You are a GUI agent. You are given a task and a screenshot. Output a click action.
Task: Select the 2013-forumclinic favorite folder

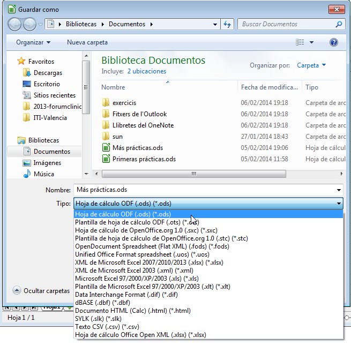[57, 106]
